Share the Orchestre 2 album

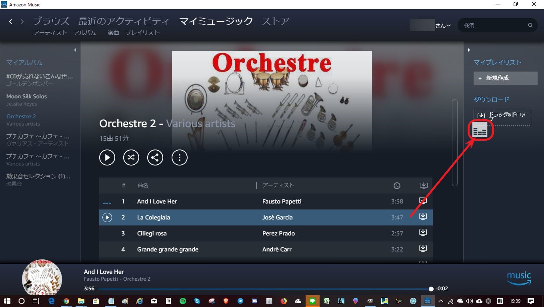155,157
